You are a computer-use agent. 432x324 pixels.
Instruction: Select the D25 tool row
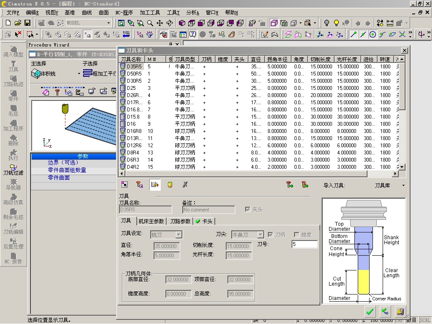[259, 88]
